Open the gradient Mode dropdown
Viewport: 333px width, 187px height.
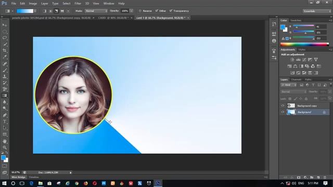pyautogui.click(x=96, y=11)
